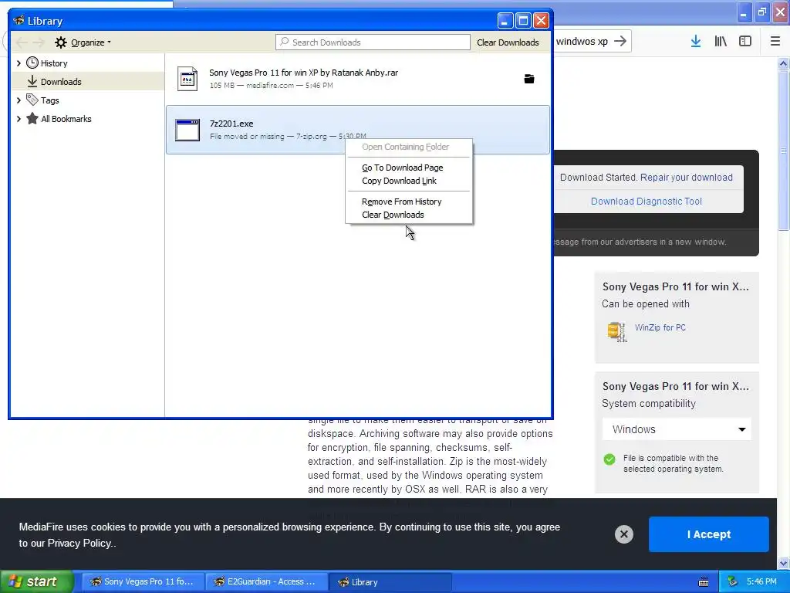Click the Library window title icon

[19, 21]
